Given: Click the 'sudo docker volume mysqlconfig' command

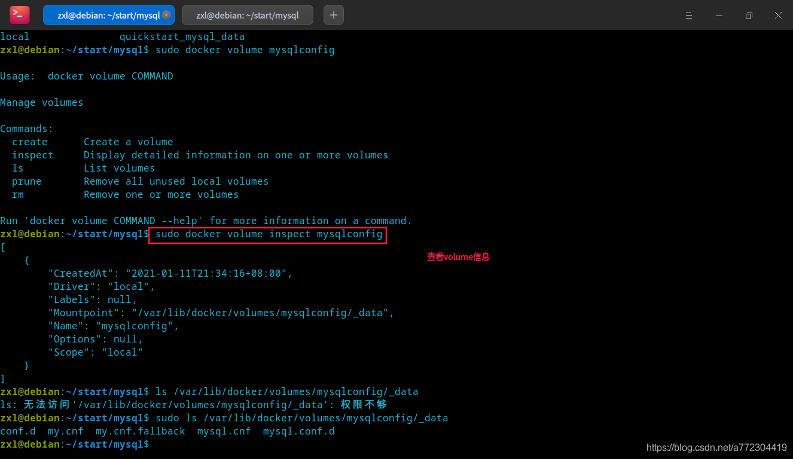Looking at the screenshot, I should coord(245,50).
